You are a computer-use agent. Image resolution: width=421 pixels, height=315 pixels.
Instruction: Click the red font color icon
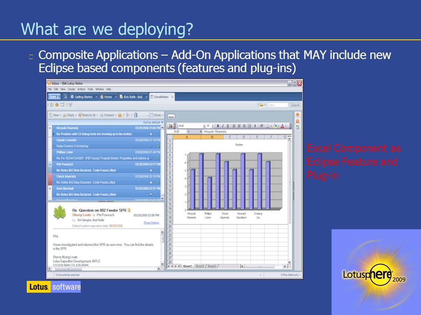click(x=282, y=126)
